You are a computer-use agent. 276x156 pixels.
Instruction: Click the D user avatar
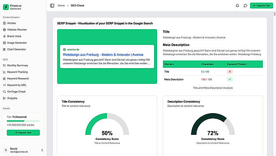coord(6,150)
